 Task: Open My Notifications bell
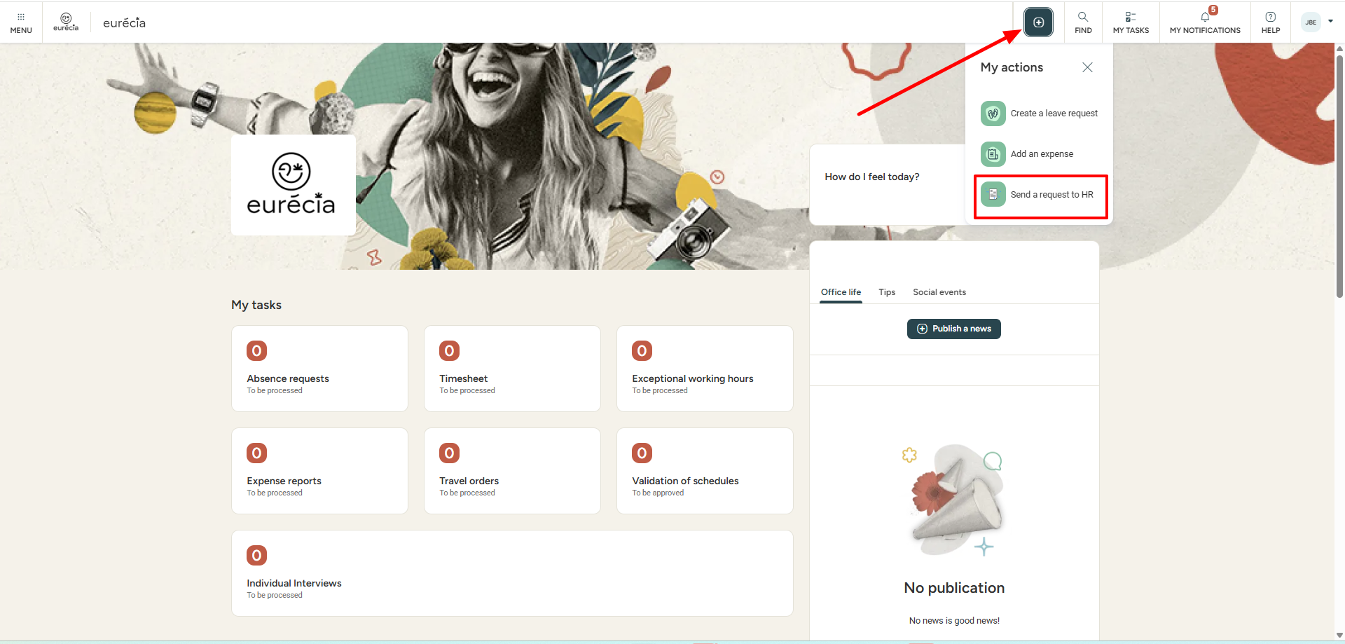pos(1205,22)
